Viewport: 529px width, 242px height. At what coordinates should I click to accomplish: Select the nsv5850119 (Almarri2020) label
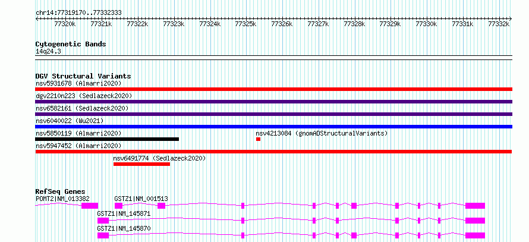pos(78,133)
